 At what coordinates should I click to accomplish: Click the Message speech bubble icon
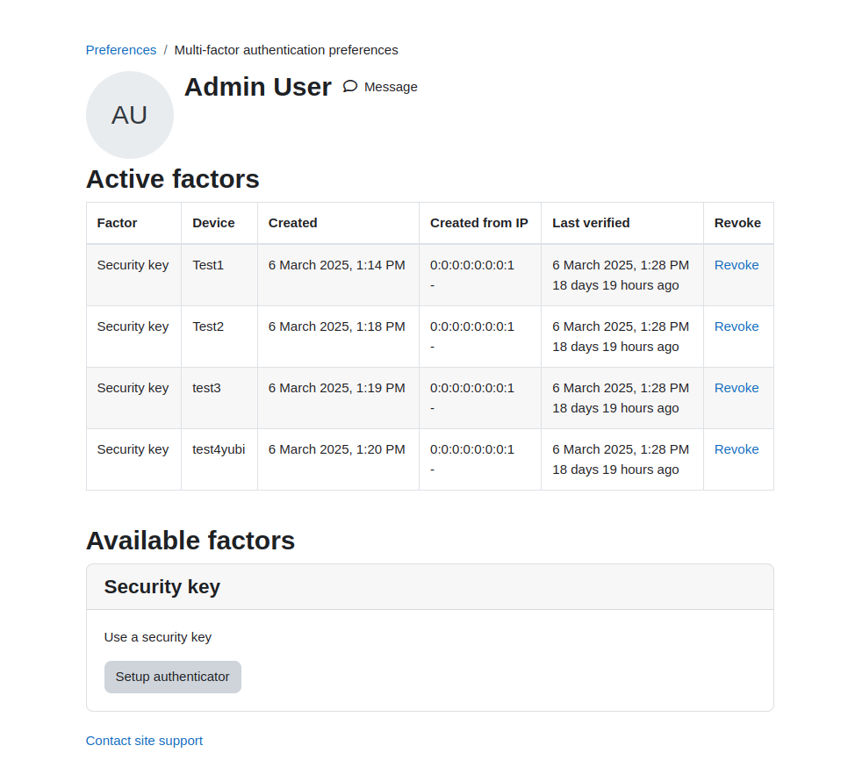pos(350,87)
